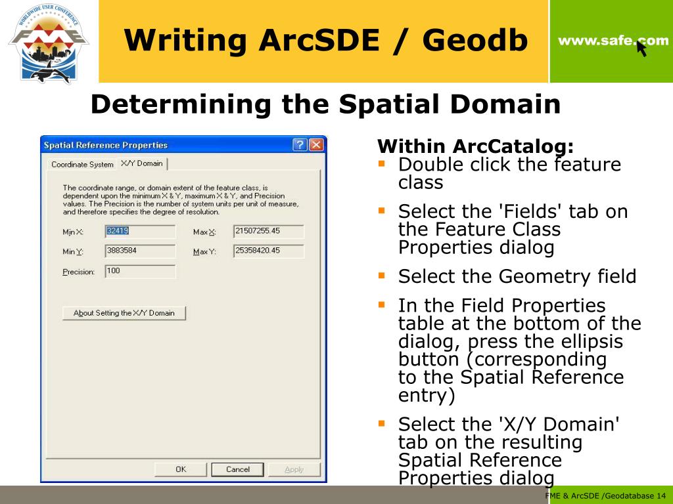Click the Min Y input field
Viewport: 673px width, 504px height.
point(140,251)
